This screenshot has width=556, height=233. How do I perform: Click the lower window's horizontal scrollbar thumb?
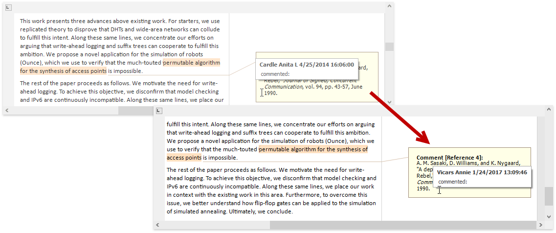(x=403, y=225)
